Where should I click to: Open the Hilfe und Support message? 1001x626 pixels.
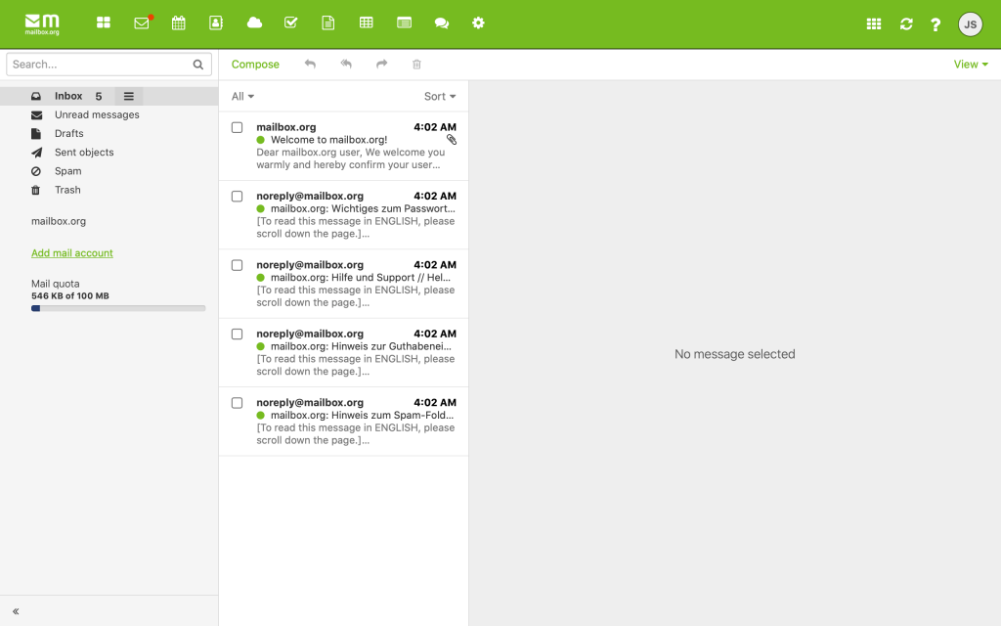pos(343,284)
